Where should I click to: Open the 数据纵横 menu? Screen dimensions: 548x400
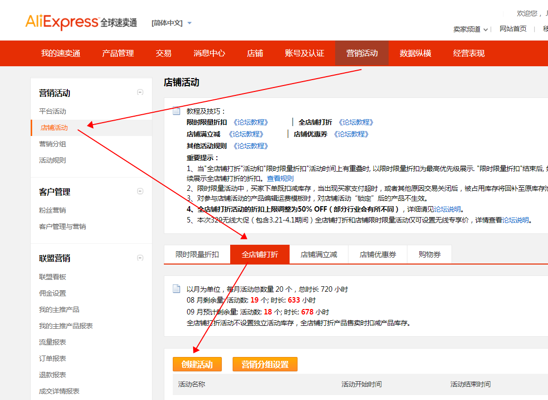[415, 53]
